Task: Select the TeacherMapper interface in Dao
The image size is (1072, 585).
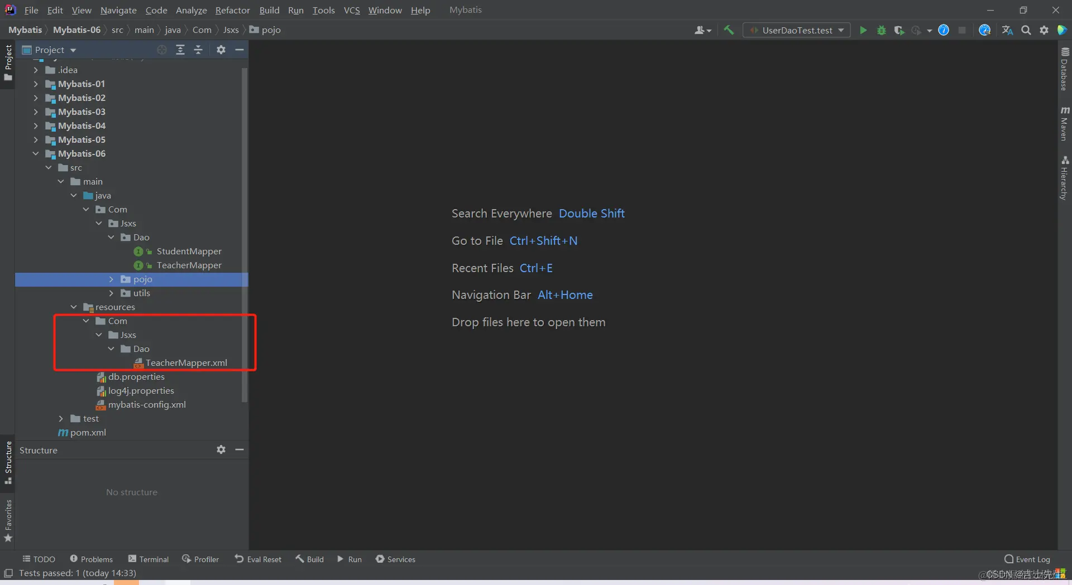Action: 189,265
